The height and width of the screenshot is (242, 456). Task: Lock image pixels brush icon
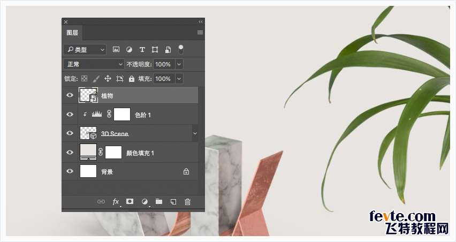coord(96,79)
